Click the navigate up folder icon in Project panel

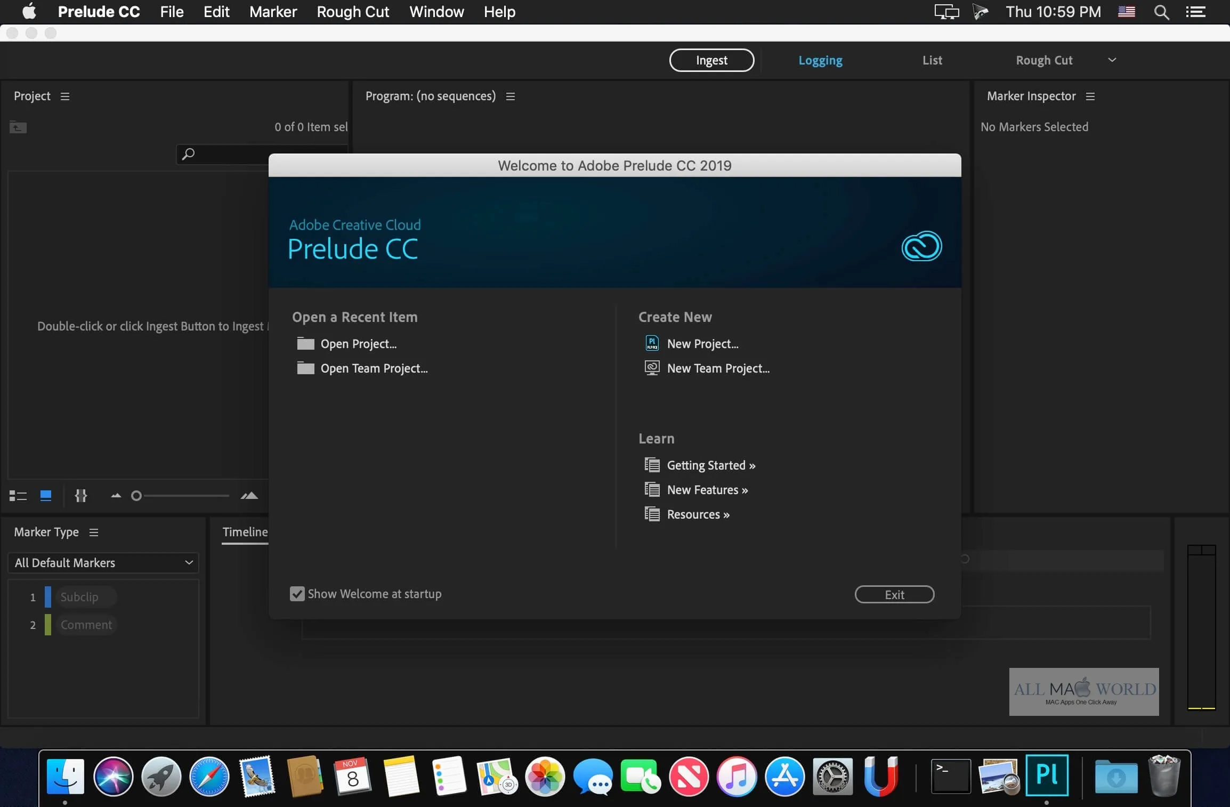[x=17, y=127]
